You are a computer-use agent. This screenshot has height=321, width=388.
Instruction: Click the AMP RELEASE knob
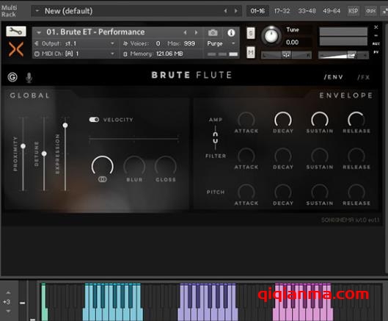356,120
